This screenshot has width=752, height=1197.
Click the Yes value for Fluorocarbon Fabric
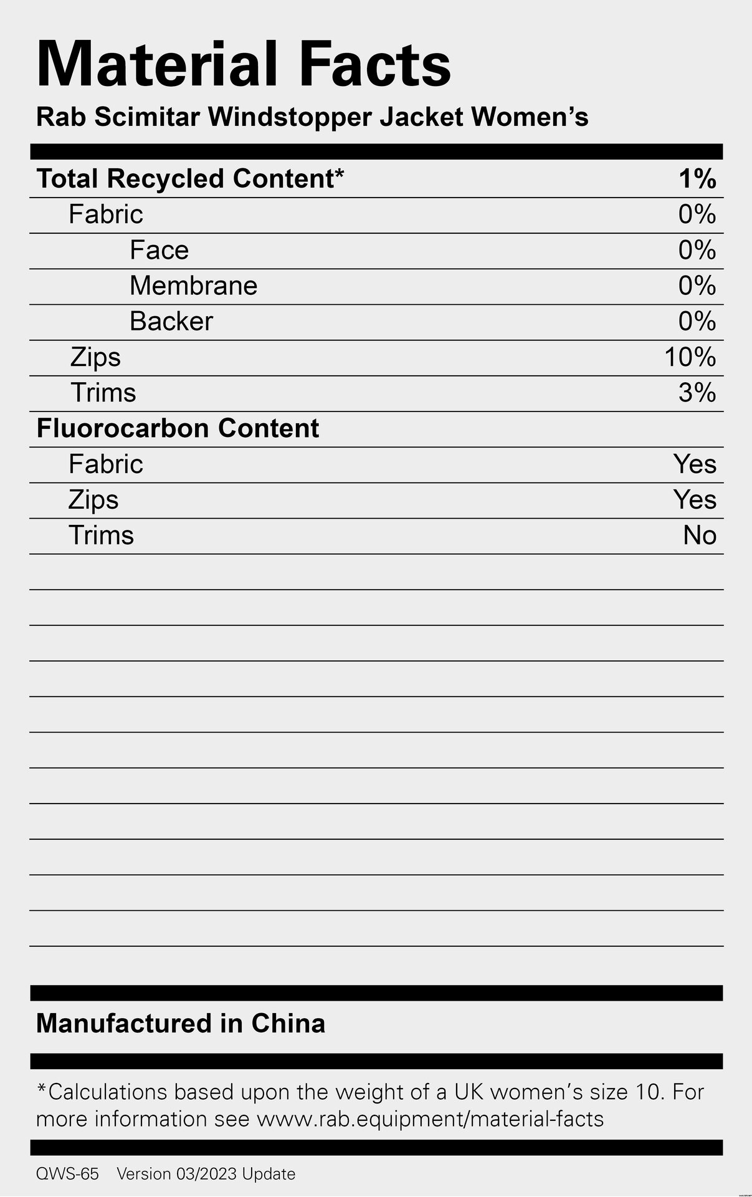point(695,464)
